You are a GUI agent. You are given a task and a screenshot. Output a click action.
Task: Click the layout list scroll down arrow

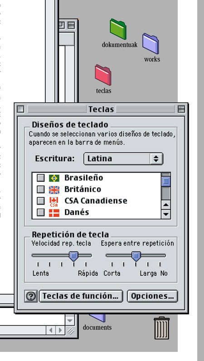coord(166,215)
